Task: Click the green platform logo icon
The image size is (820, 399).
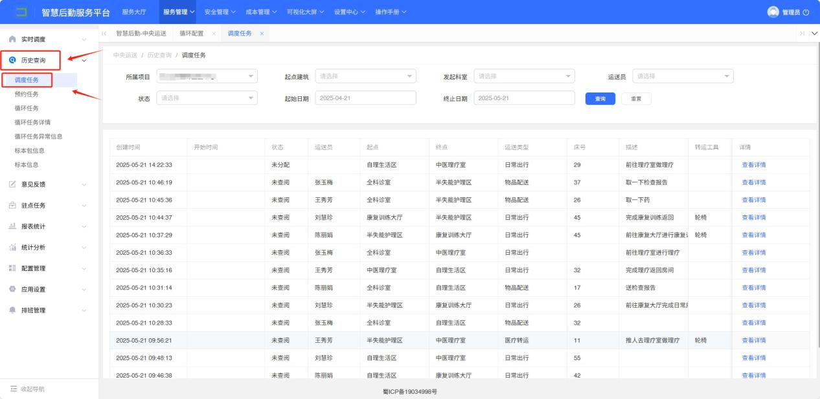Action: [x=21, y=12]
